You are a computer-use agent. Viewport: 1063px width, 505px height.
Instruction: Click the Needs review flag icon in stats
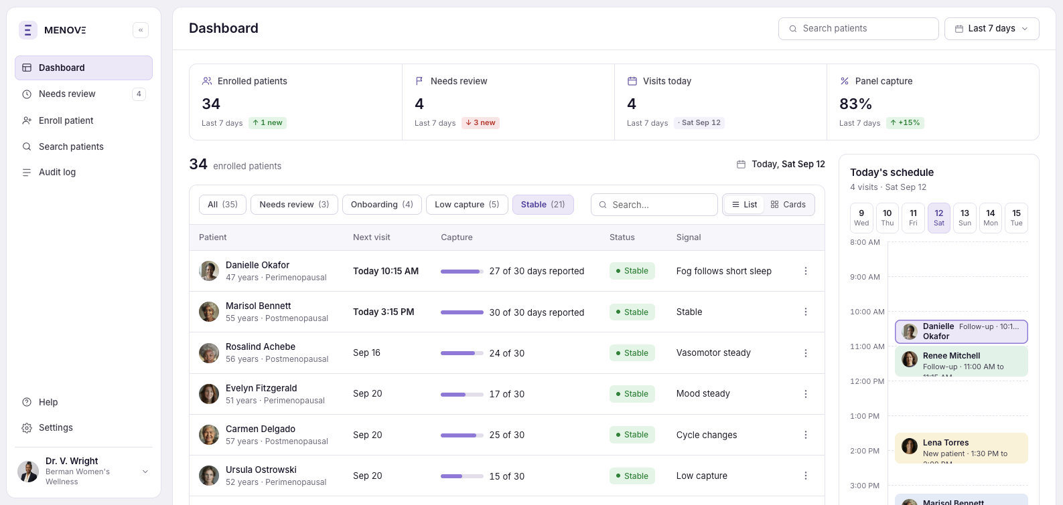[x=419, y=81]
